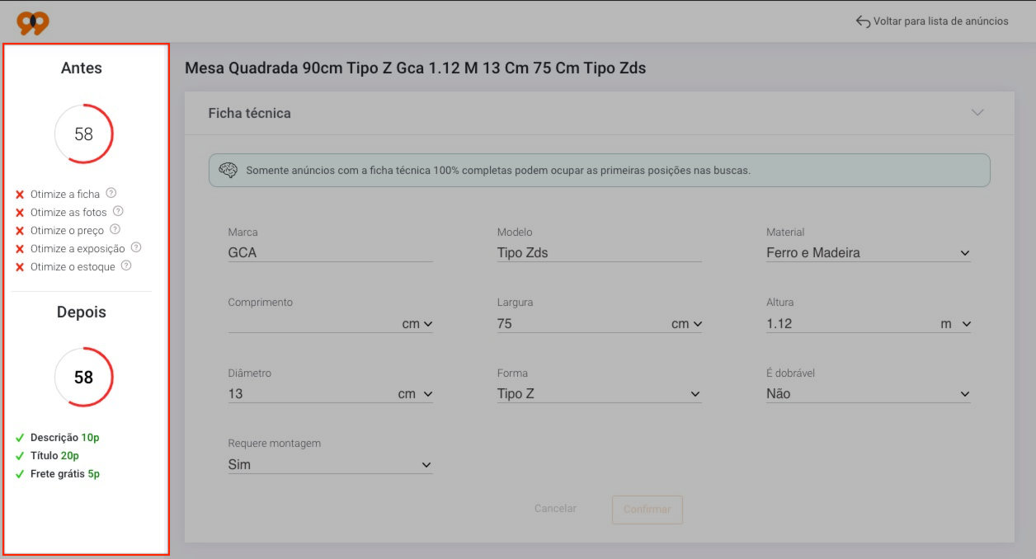Focus the Largura value field 75
The height and width of the screenshot is (559, 1036).
[x=582, y=324]
